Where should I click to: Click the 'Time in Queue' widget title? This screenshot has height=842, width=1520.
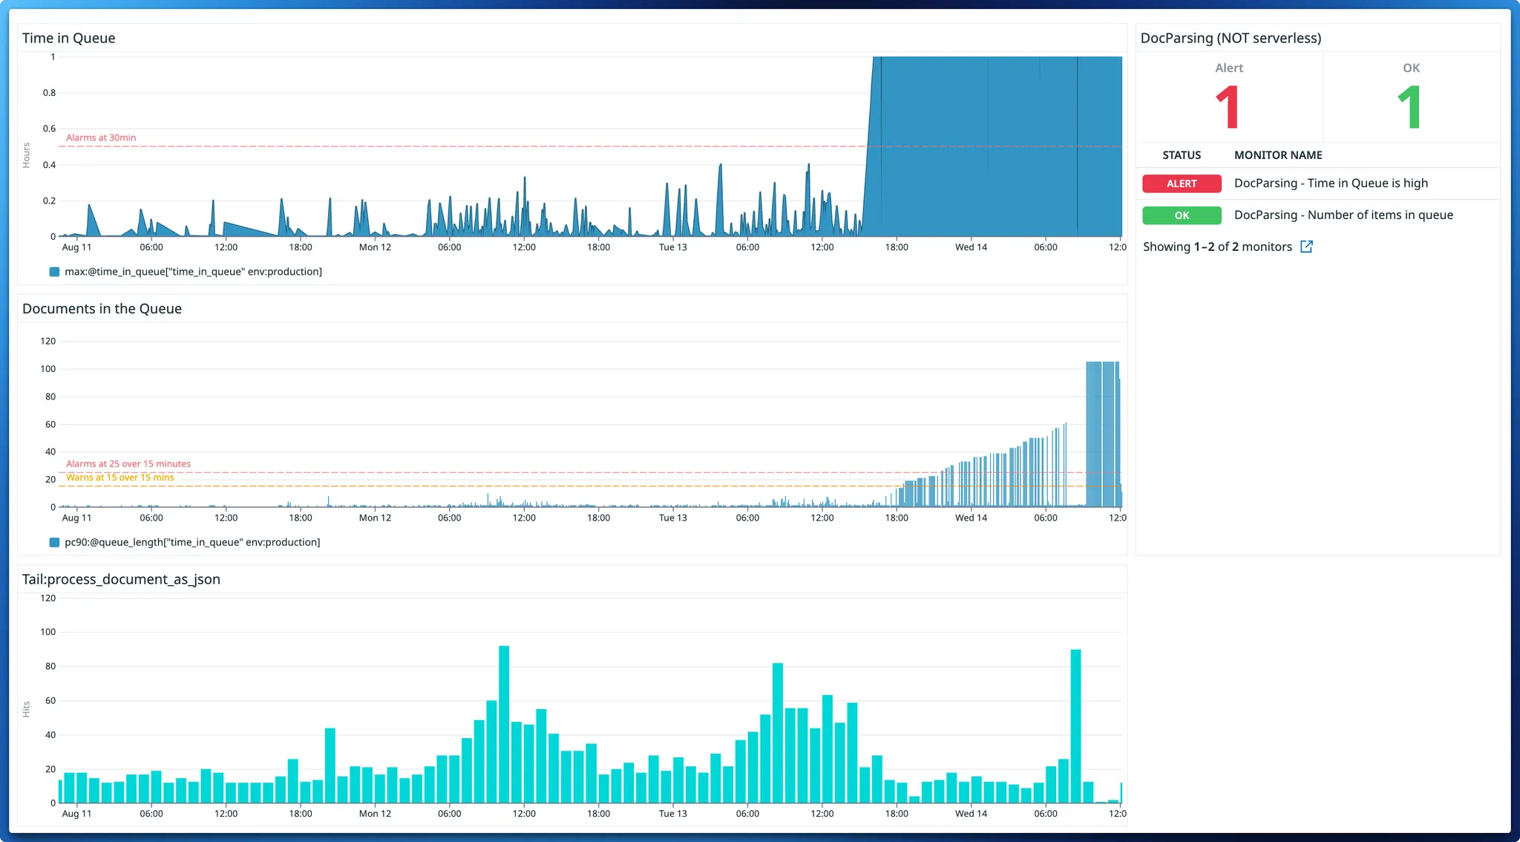(x=68, y=38)
